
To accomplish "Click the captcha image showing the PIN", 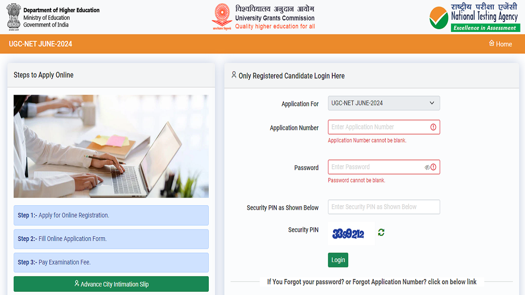I will tap(351, 234).
